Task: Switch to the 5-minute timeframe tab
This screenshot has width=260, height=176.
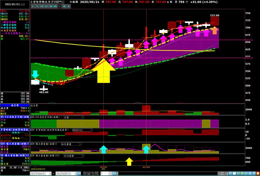Action: [x=37, y=6]
